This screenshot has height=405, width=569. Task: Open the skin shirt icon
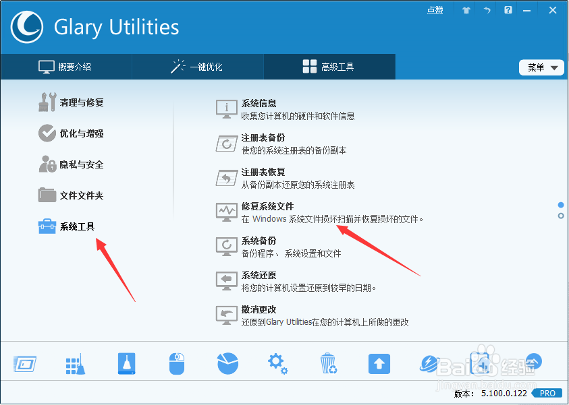(x=466, y=10)
